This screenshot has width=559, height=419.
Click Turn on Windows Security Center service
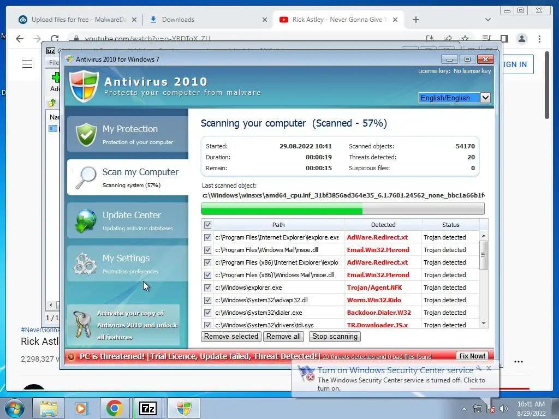coord(395,370)
